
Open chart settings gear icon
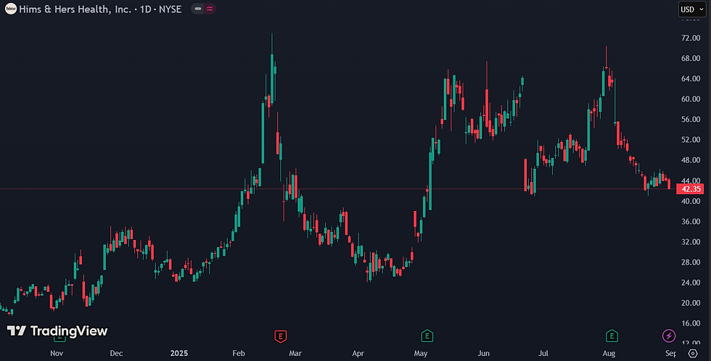point(693,353)
